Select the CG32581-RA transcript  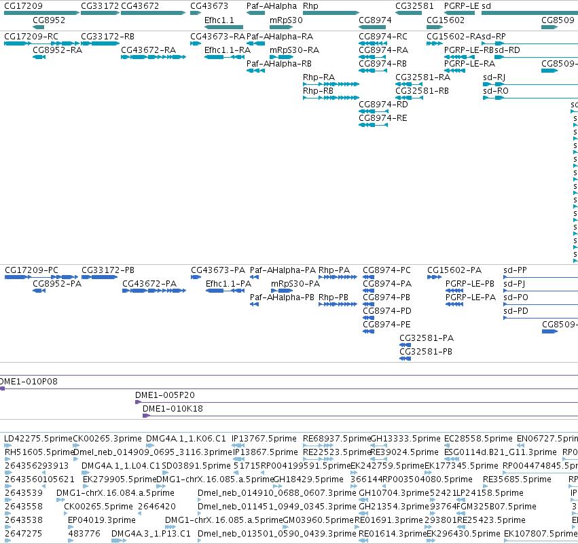(x=409, y=84)
